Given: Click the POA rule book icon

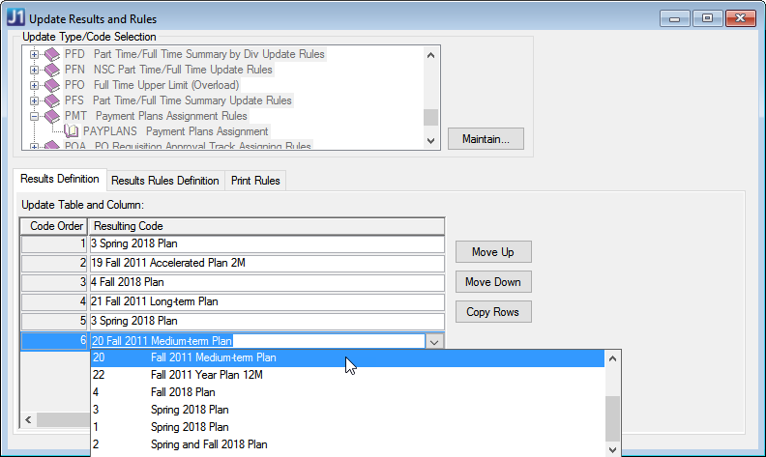Looking at the screenshot, I should click(52, 147).
